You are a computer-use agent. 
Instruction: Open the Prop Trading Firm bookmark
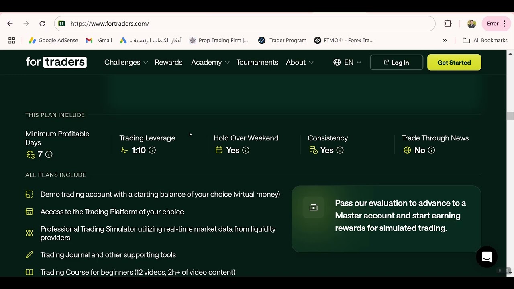pos(218,40)
